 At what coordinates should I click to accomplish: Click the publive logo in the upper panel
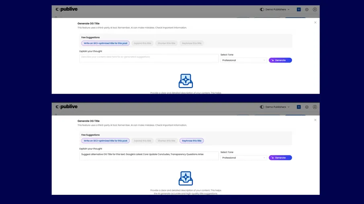66,9
